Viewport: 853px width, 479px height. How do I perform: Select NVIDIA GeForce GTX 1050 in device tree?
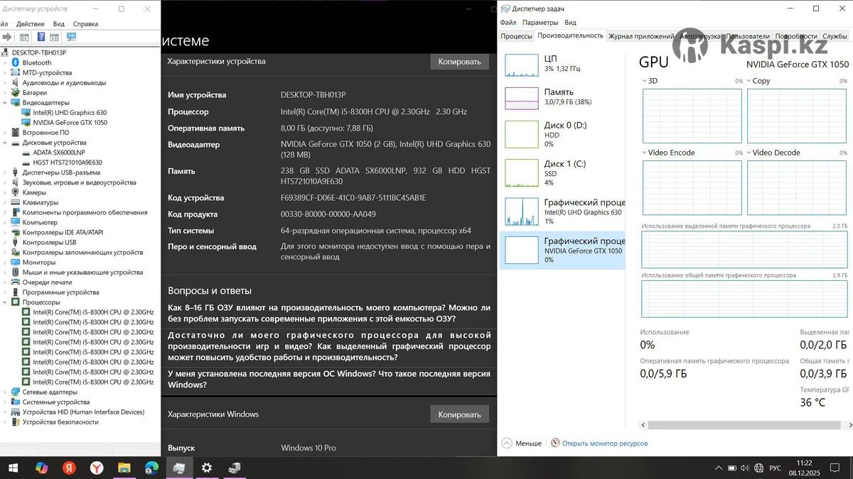[70, 122]
